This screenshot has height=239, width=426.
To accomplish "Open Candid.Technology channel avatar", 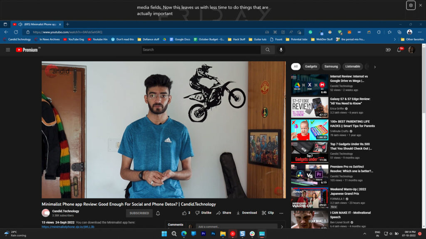I will coord(46,213).
